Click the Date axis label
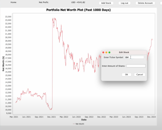Image resolution: width=162 pixels, height=130 pixels. (84, 120)
